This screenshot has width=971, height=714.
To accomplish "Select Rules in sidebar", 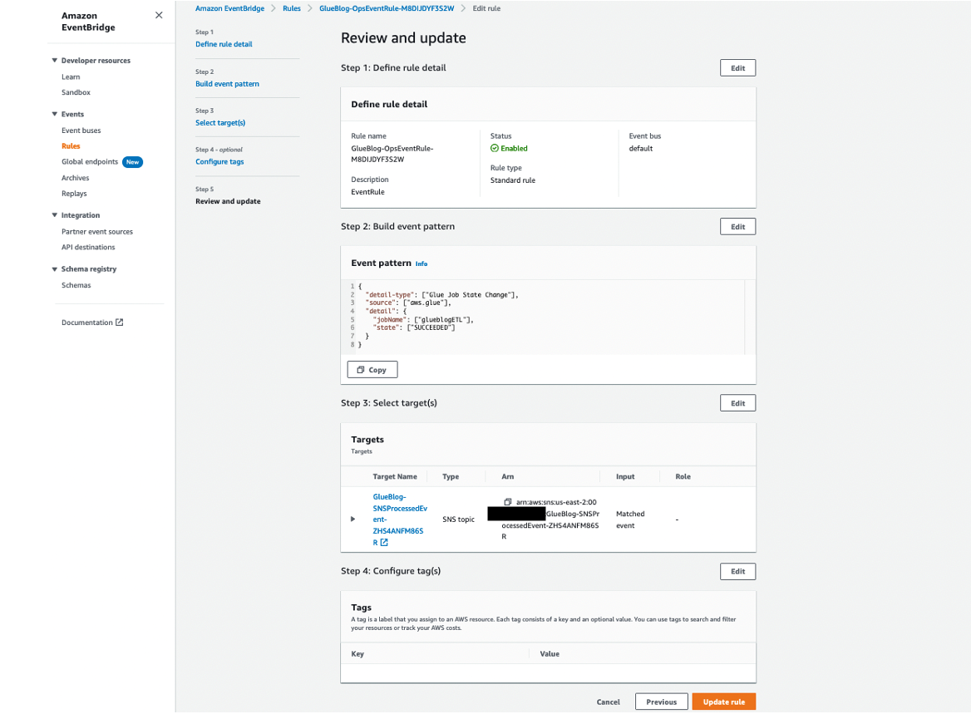I will pos(71,146).
